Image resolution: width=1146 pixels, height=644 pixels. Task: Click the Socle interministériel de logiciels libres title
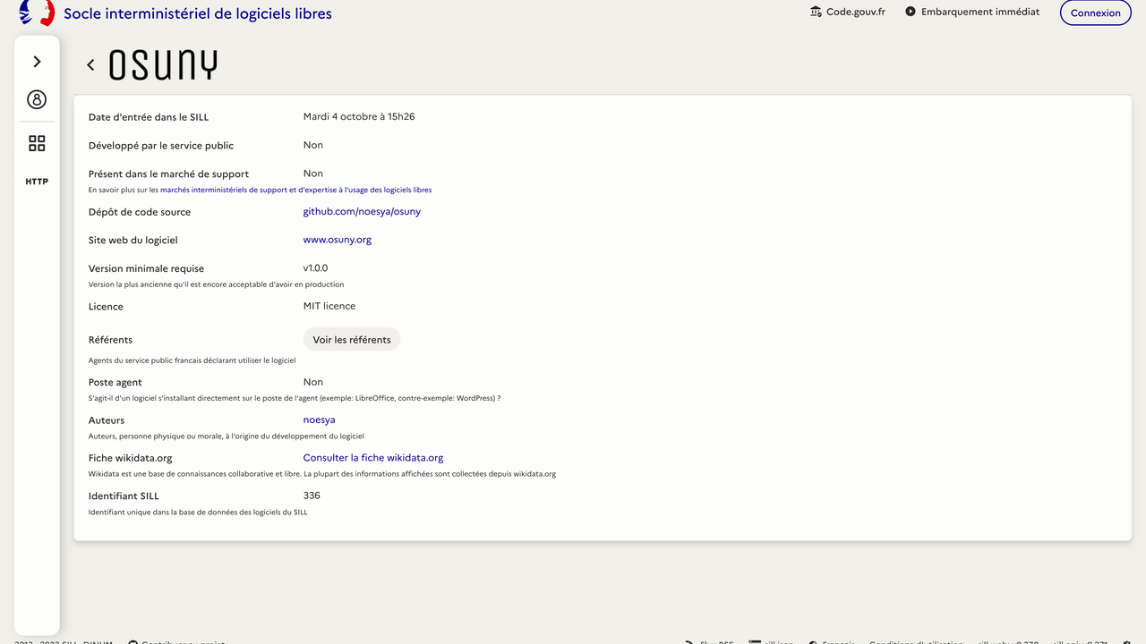tap(198, 13)
